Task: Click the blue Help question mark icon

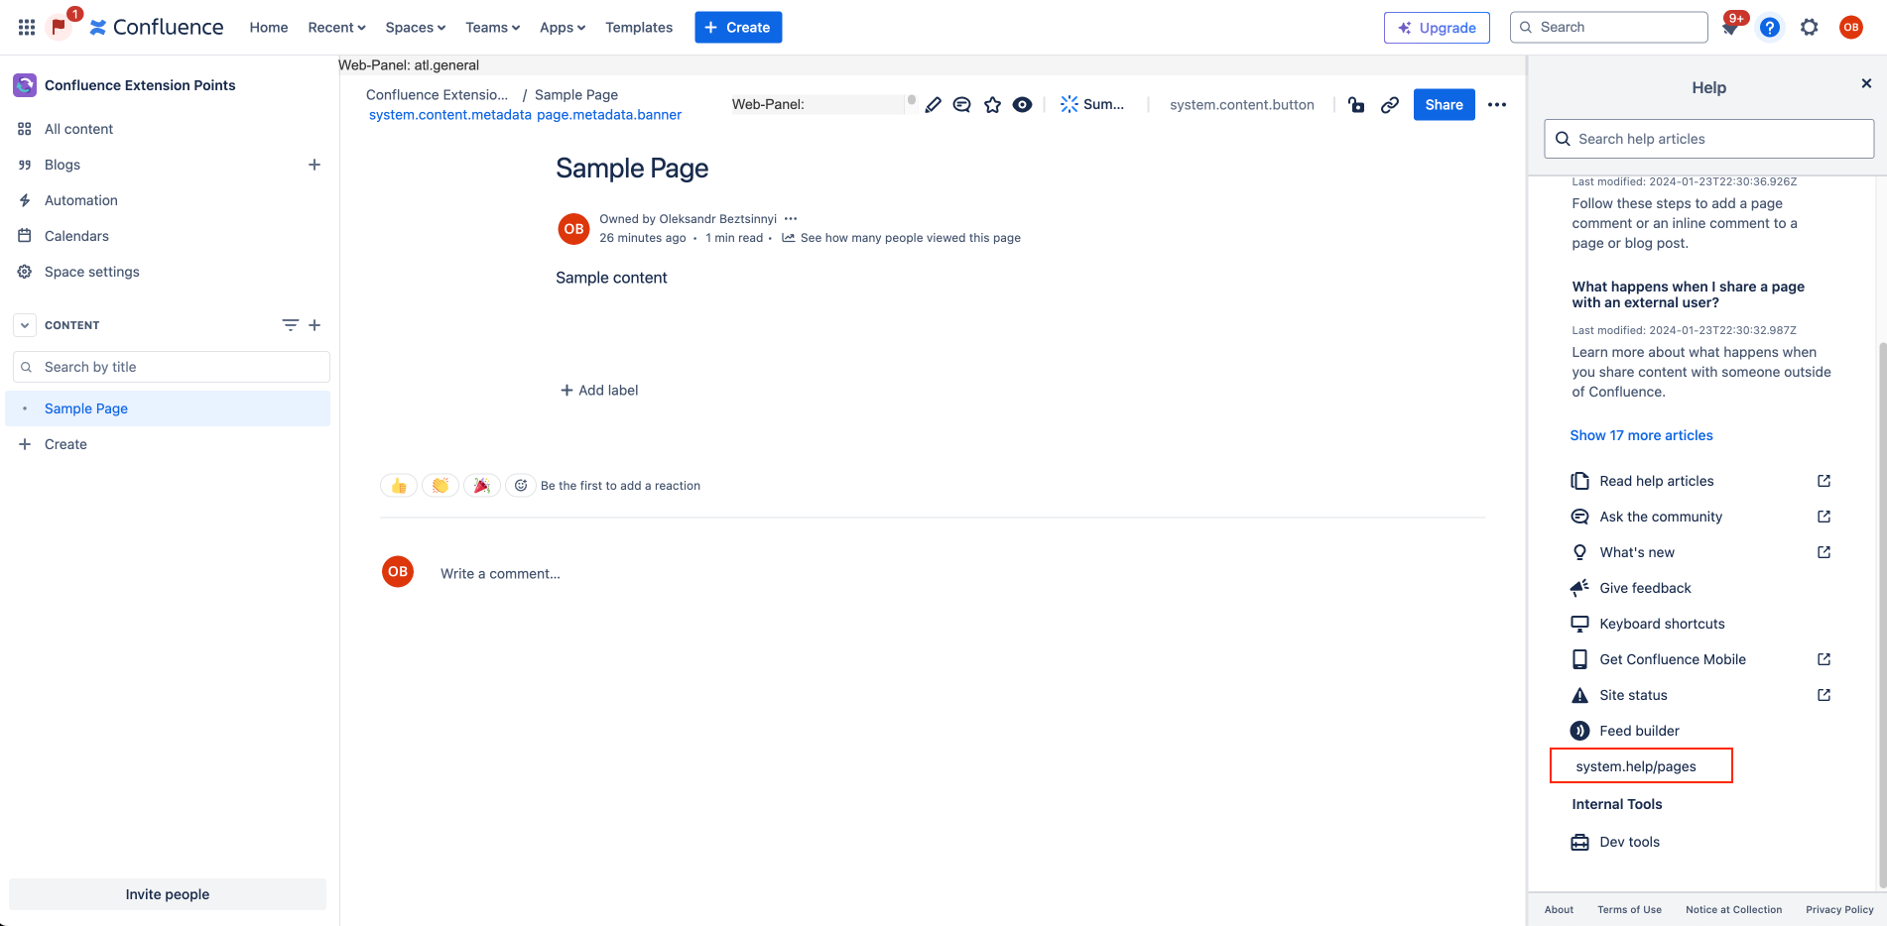Action: 1770,27
